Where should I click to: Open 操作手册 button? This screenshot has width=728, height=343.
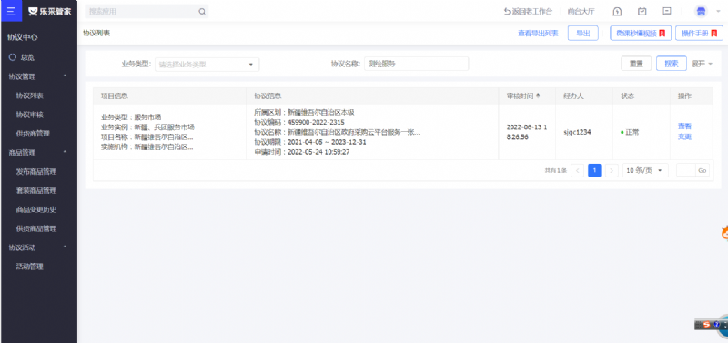point(699,34)
